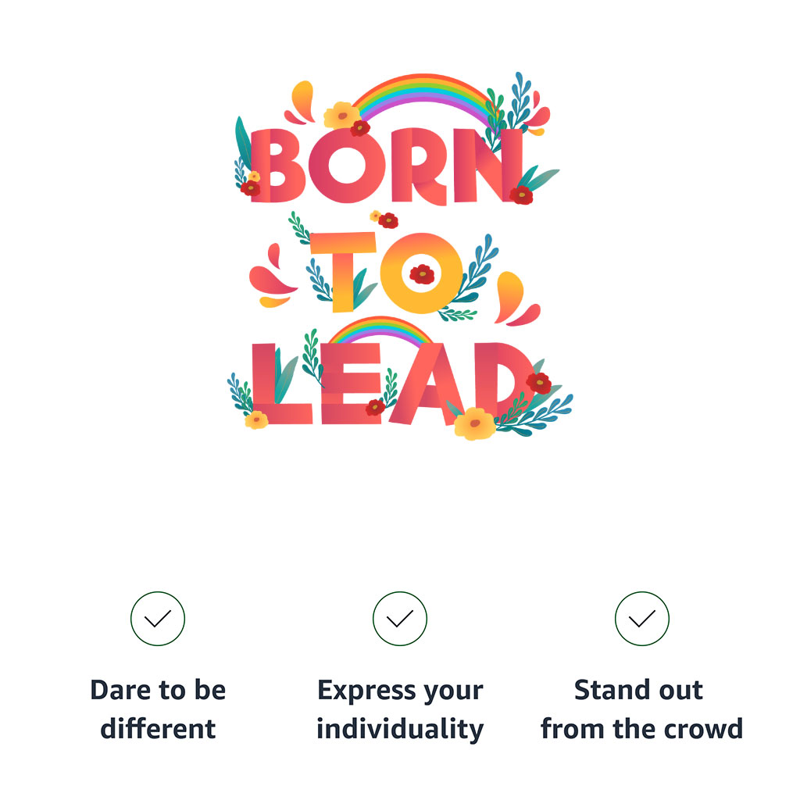This screenshot has height=800, width=800.
Task: Click the checkmark icon above "Dare to be different"
Action: point(158,619)
